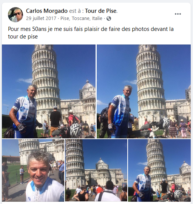
Task: Click the post text about 50ans
Action: click(91, 33)
